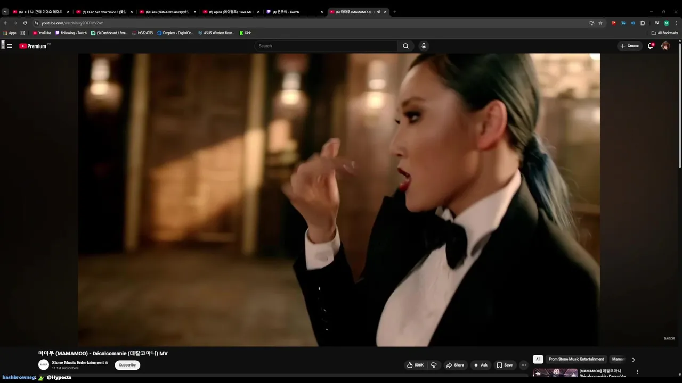This screenshot has width=682, height=383.
Task: Close the active MAMAMOO tab
Action: click(385, 12)
